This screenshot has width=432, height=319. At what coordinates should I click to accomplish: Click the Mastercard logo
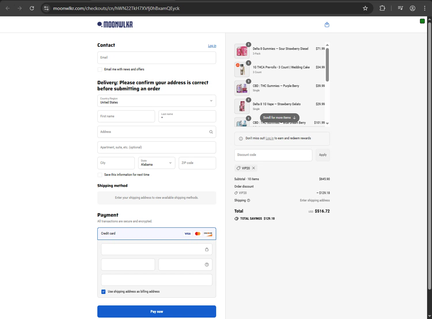click(x=198, y=234)
